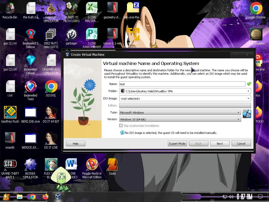The height and width of the screenshot is (202, 269).
Task: Open the Start menu on taskbar
Action: pos(6,197)
